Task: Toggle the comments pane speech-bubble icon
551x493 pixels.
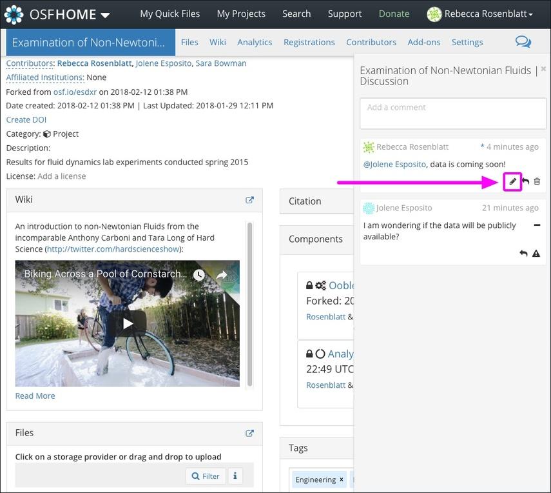Action: [x=523, y=42]
